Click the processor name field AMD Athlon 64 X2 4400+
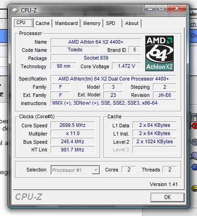The width and height of the screenshot is (197, 216). point(96,42)
